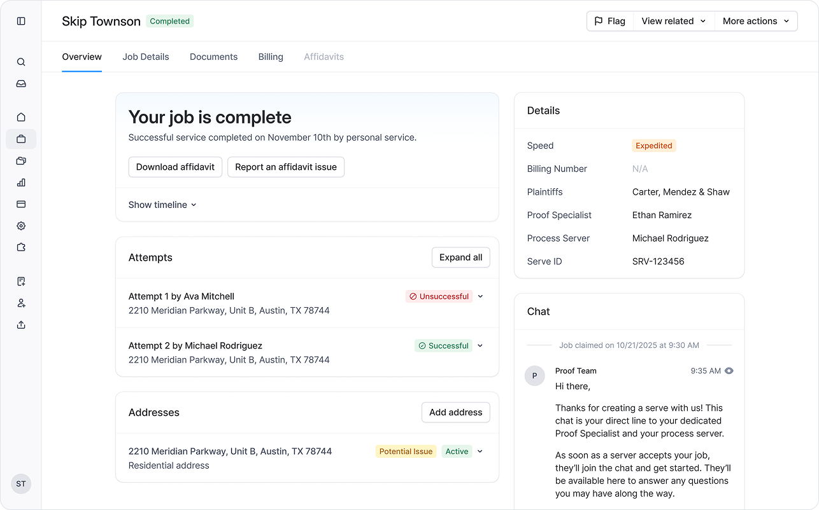This screenshot has width=819, height=510.
Task: Click the add user icon in sidebar
Action: point(21,303)
